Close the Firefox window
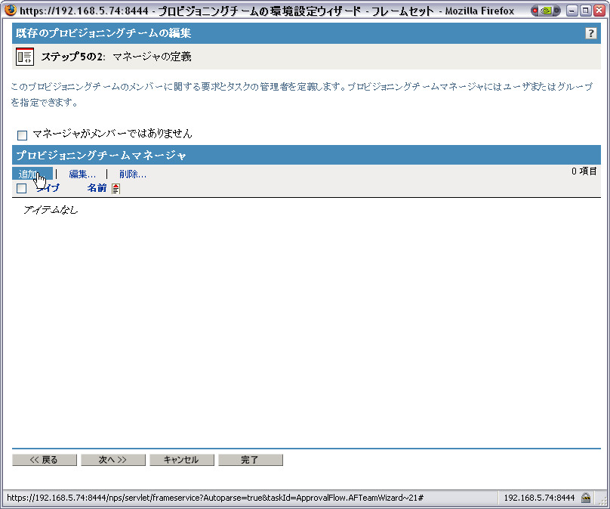Viewport: 610px width, 509px height. pyautogui.click(x=599, y=11)
